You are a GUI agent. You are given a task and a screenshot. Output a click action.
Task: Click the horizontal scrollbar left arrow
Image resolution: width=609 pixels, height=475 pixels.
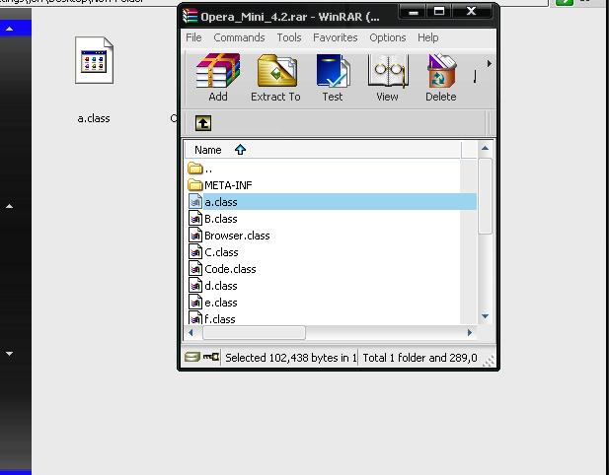pyautogui.click(x=190, y=332)
